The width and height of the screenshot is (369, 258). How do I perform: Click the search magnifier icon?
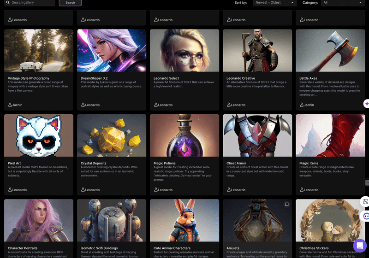[x=8, y=2]
